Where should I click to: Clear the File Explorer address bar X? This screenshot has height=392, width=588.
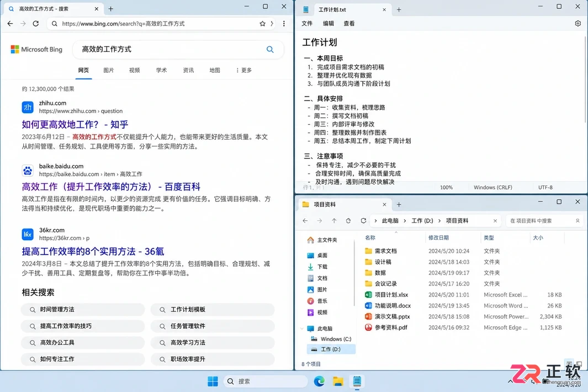coord(495,221)
